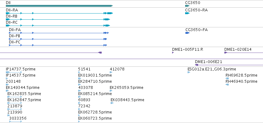Click the 51541 EST arrow

pos(79,72)
